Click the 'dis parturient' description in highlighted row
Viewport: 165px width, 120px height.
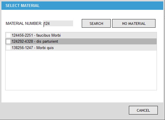coord(47,42)
